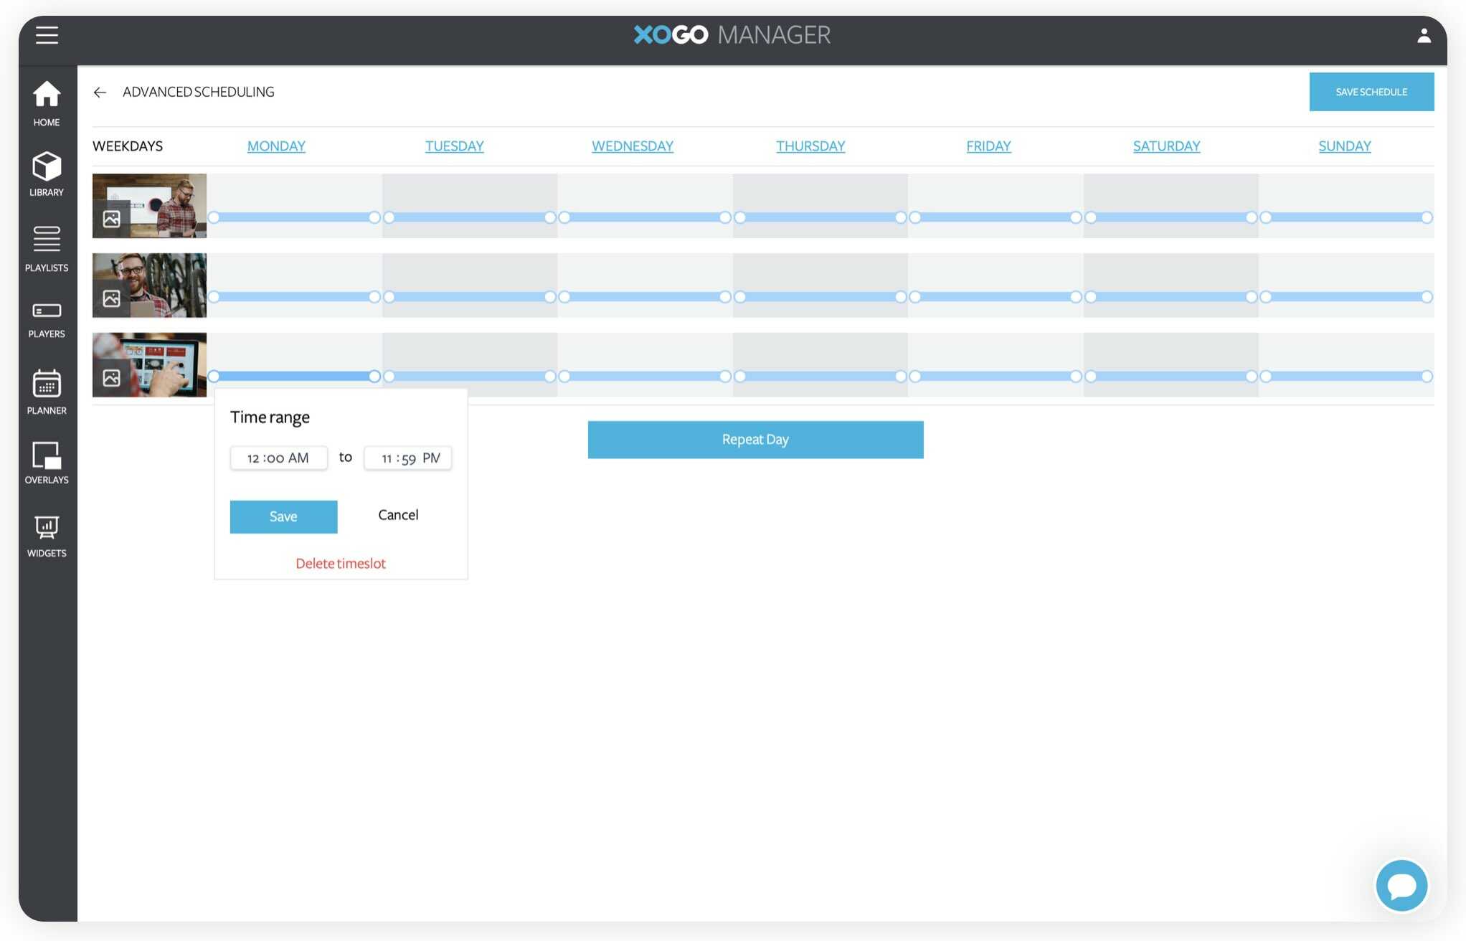Image resolution: width=1466 pixels, height=941 pixels.
Task: Select the Monday day tab
Action: point(276,146)
